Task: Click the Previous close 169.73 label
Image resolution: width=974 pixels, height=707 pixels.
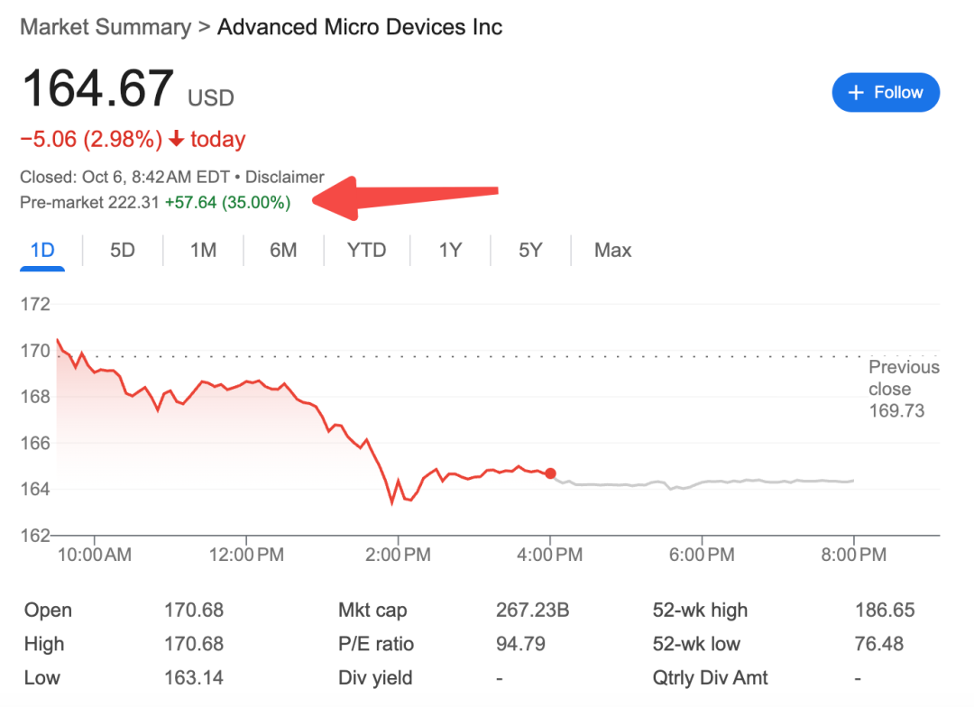Action: tap(903, 390)
